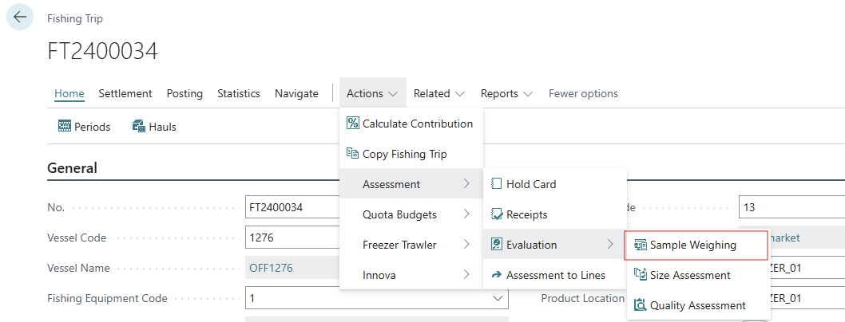Open Fishing Equipment Code dropdown arrow
Viewport: 845px width, 322px height.
(499, 299)
